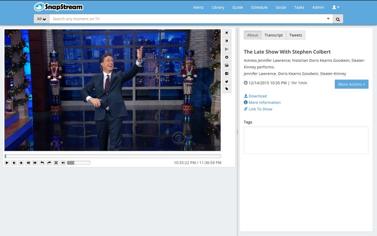Share to Twitter icon
The width and height of the screenshot is (377, 236).
click(x=227, y=81)
